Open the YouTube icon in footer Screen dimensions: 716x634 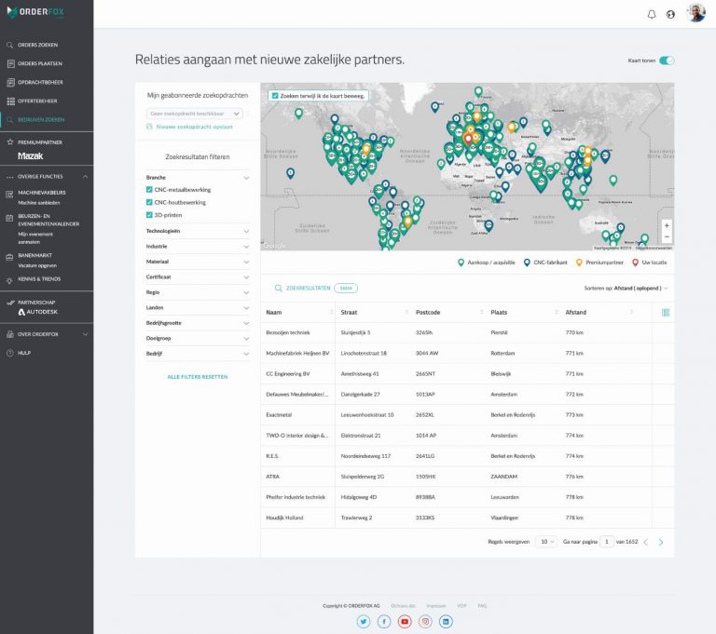click(x=405, y=621)
